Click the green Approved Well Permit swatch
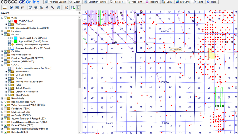 pos(16,41)
